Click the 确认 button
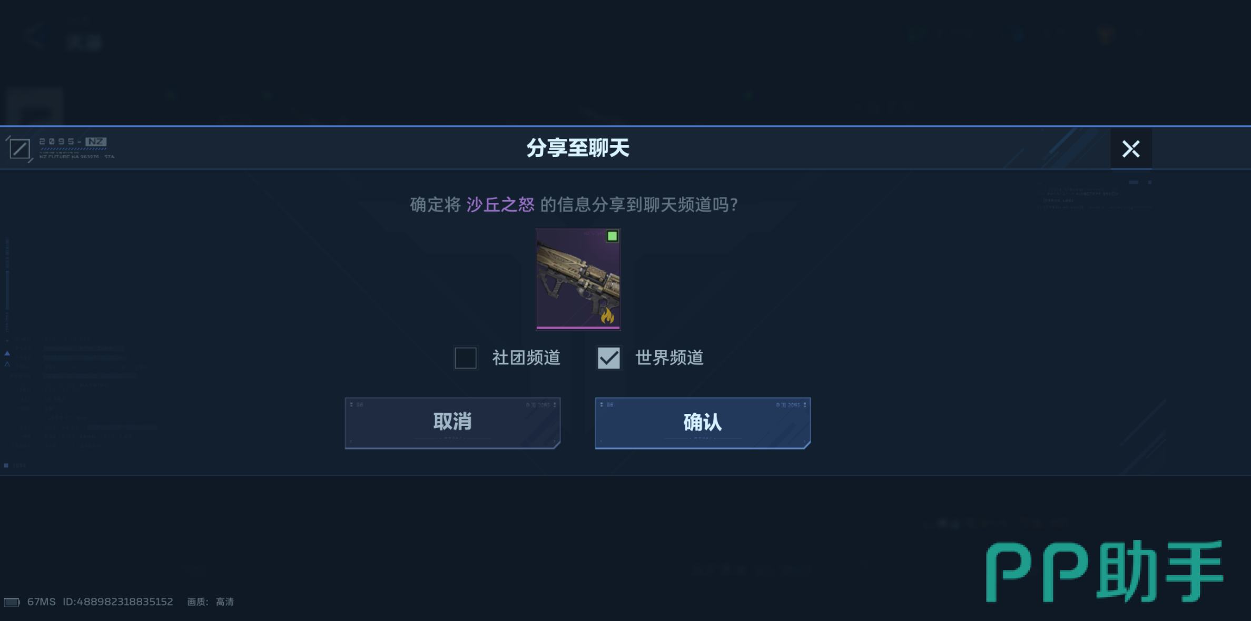1251x621 pixels. coord(703,423)
